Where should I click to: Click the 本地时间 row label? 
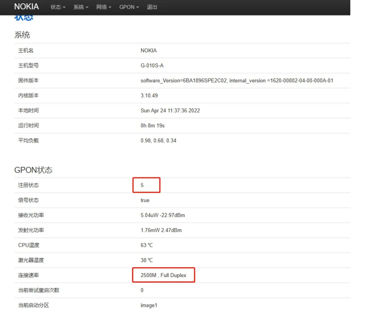pos(28,110)
